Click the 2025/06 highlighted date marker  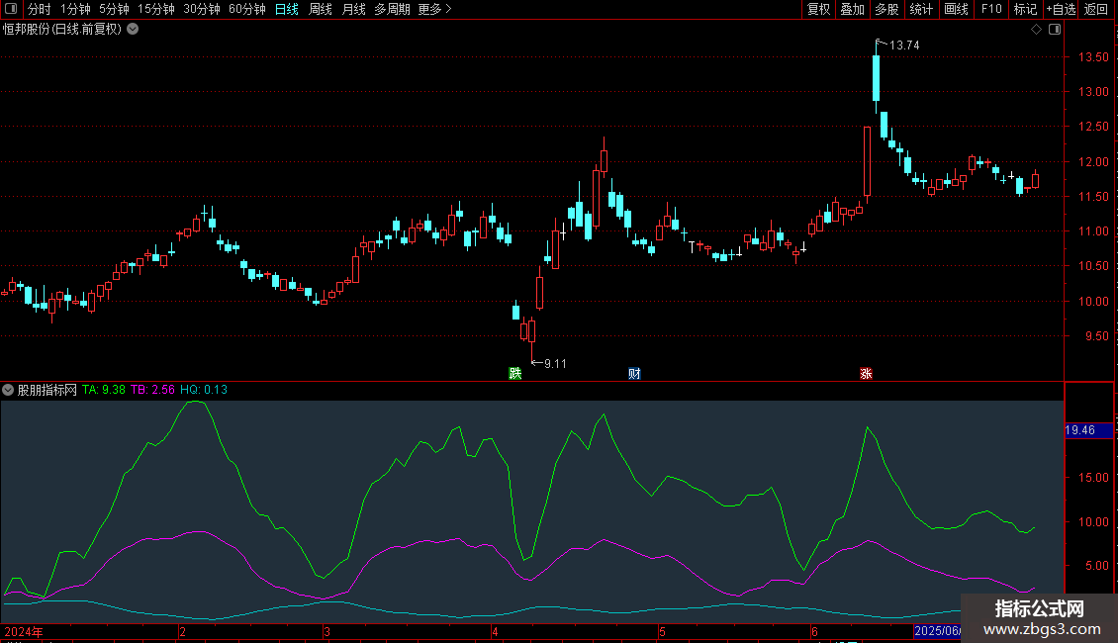(x=937, y=631)
